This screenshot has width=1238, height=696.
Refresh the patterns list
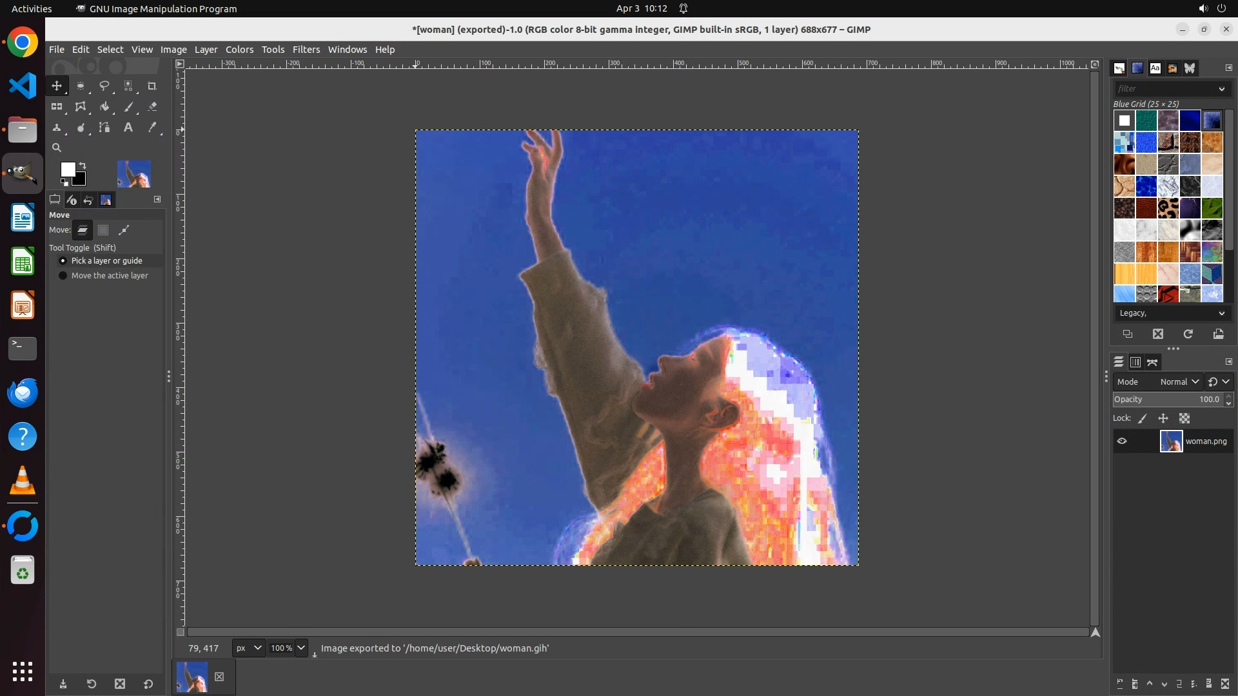pos(1188,334)
